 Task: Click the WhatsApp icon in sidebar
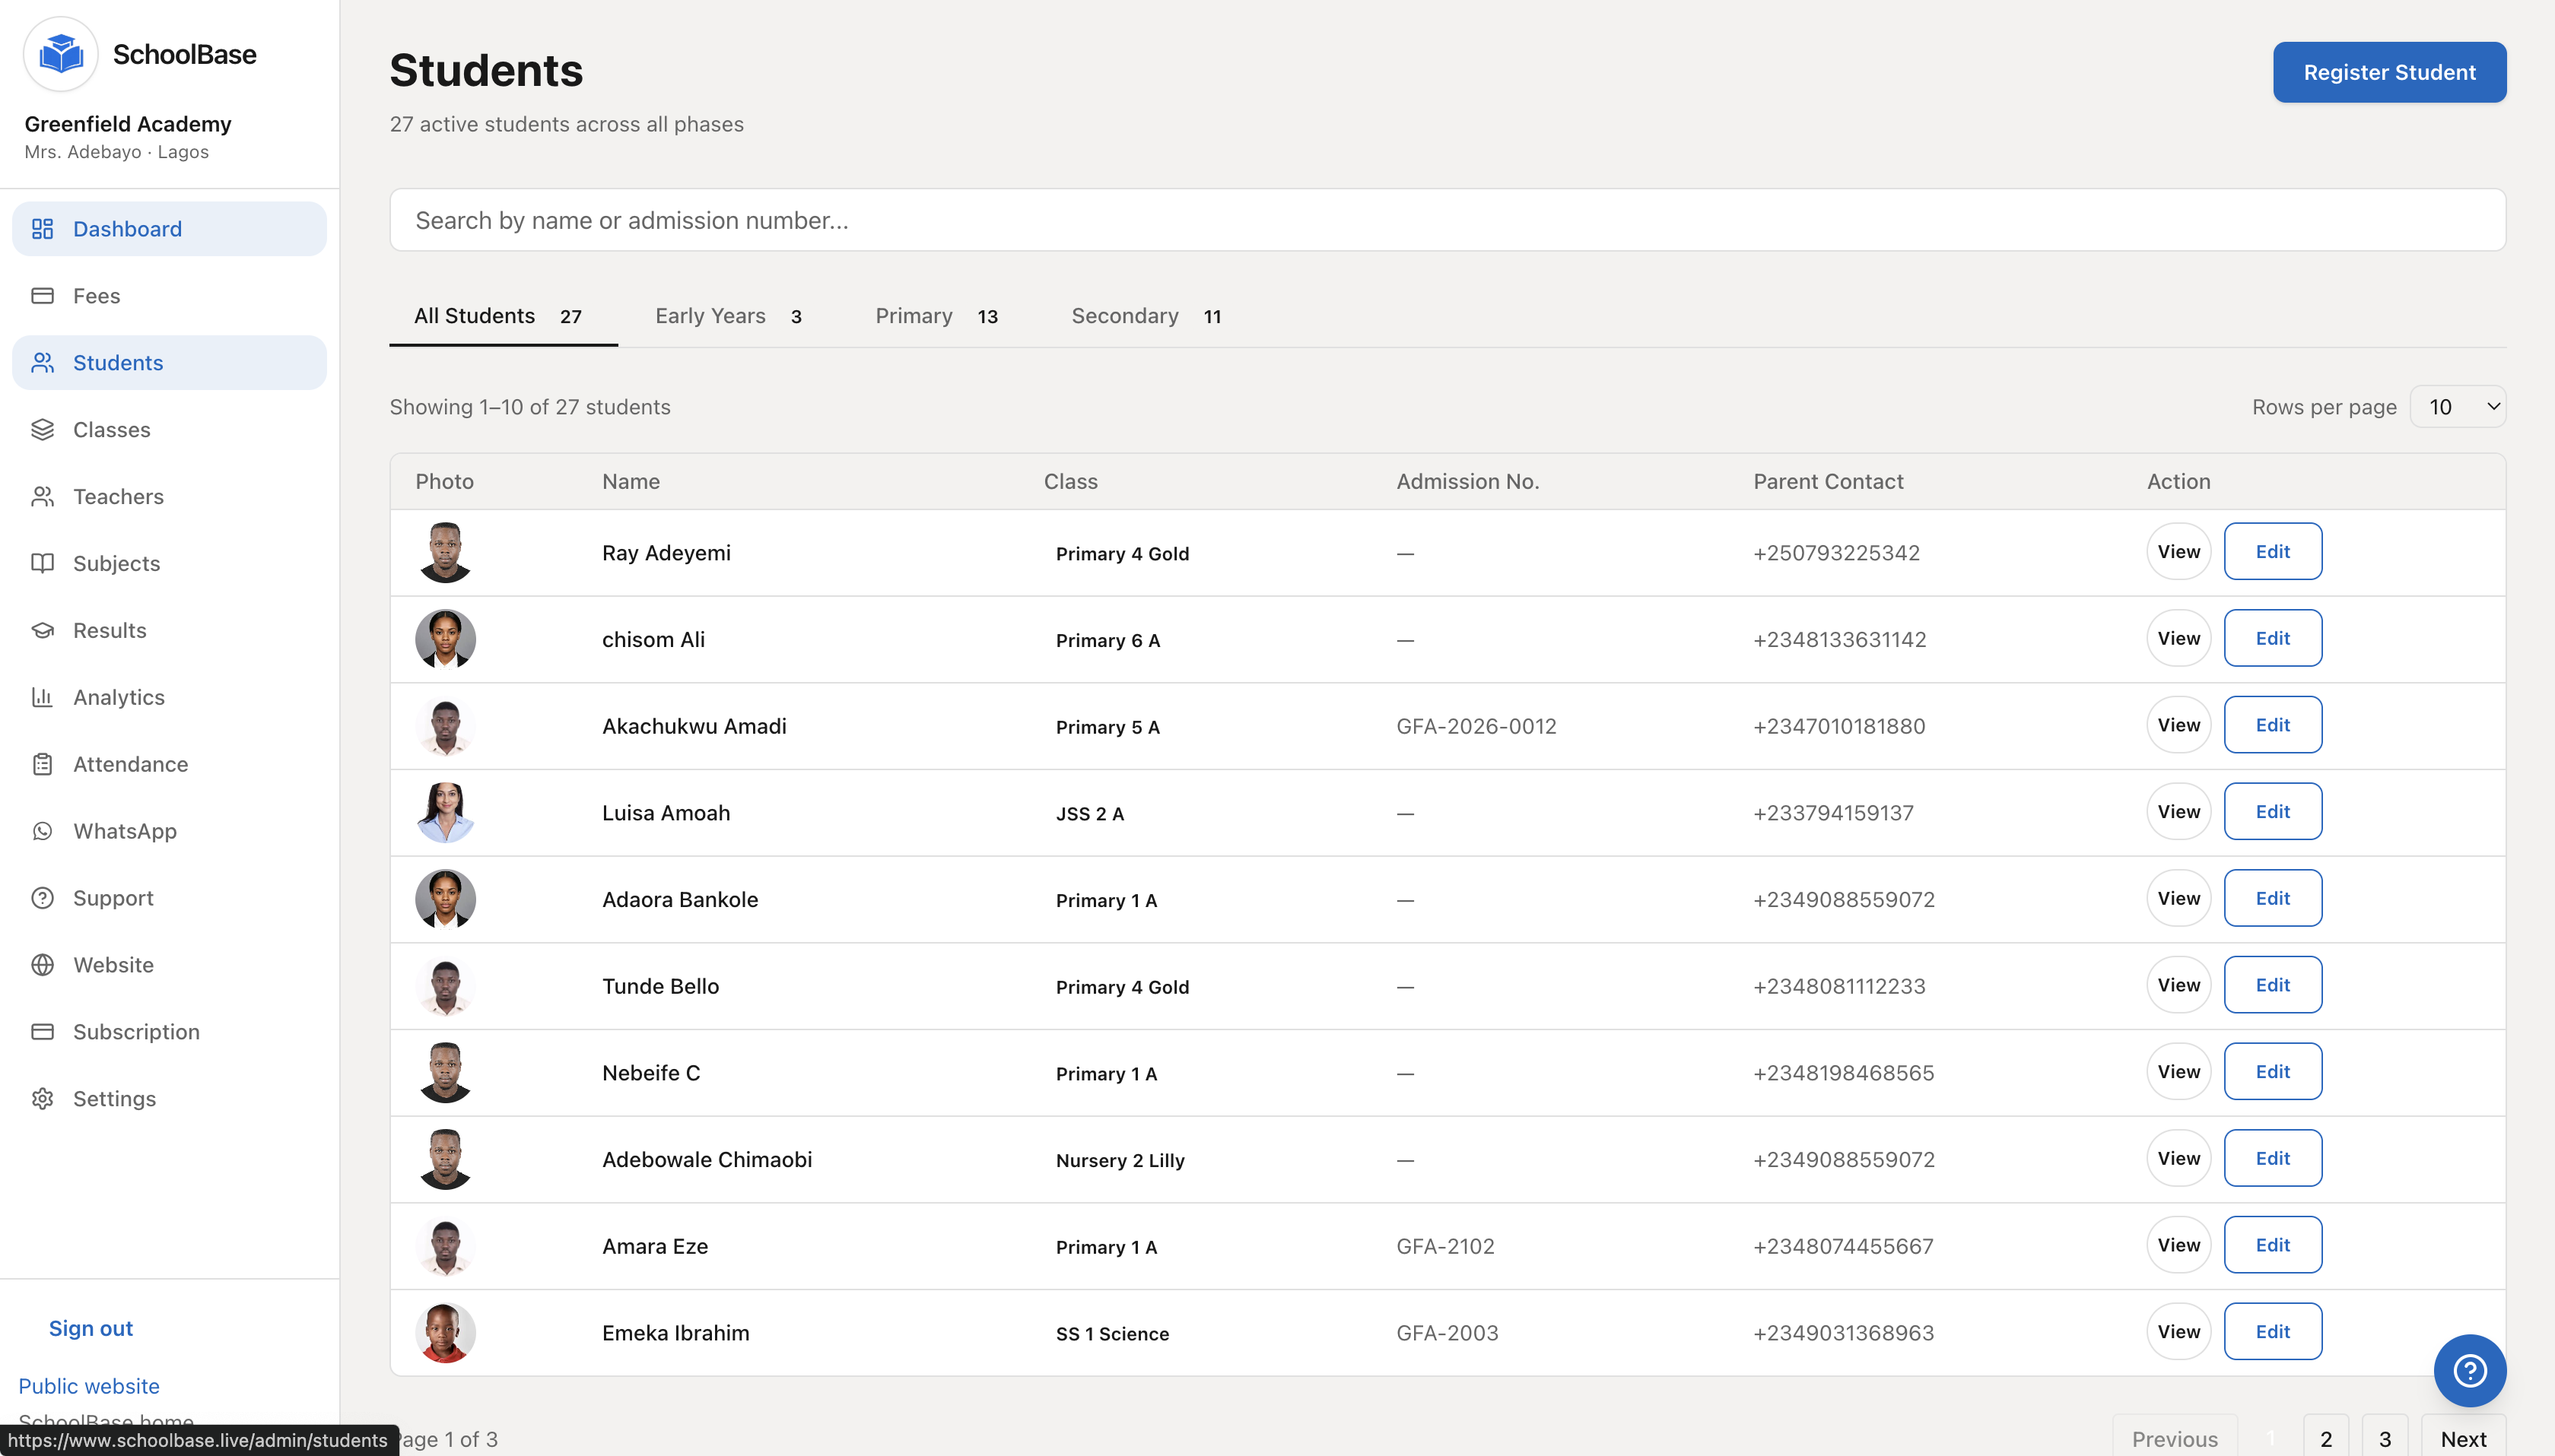point(42,832)
